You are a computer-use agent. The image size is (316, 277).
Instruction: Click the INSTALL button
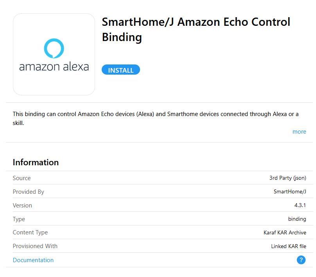coord(121,70)
